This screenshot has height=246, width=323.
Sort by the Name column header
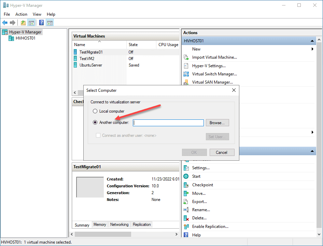pyautogui.click(x=99, y=45)
